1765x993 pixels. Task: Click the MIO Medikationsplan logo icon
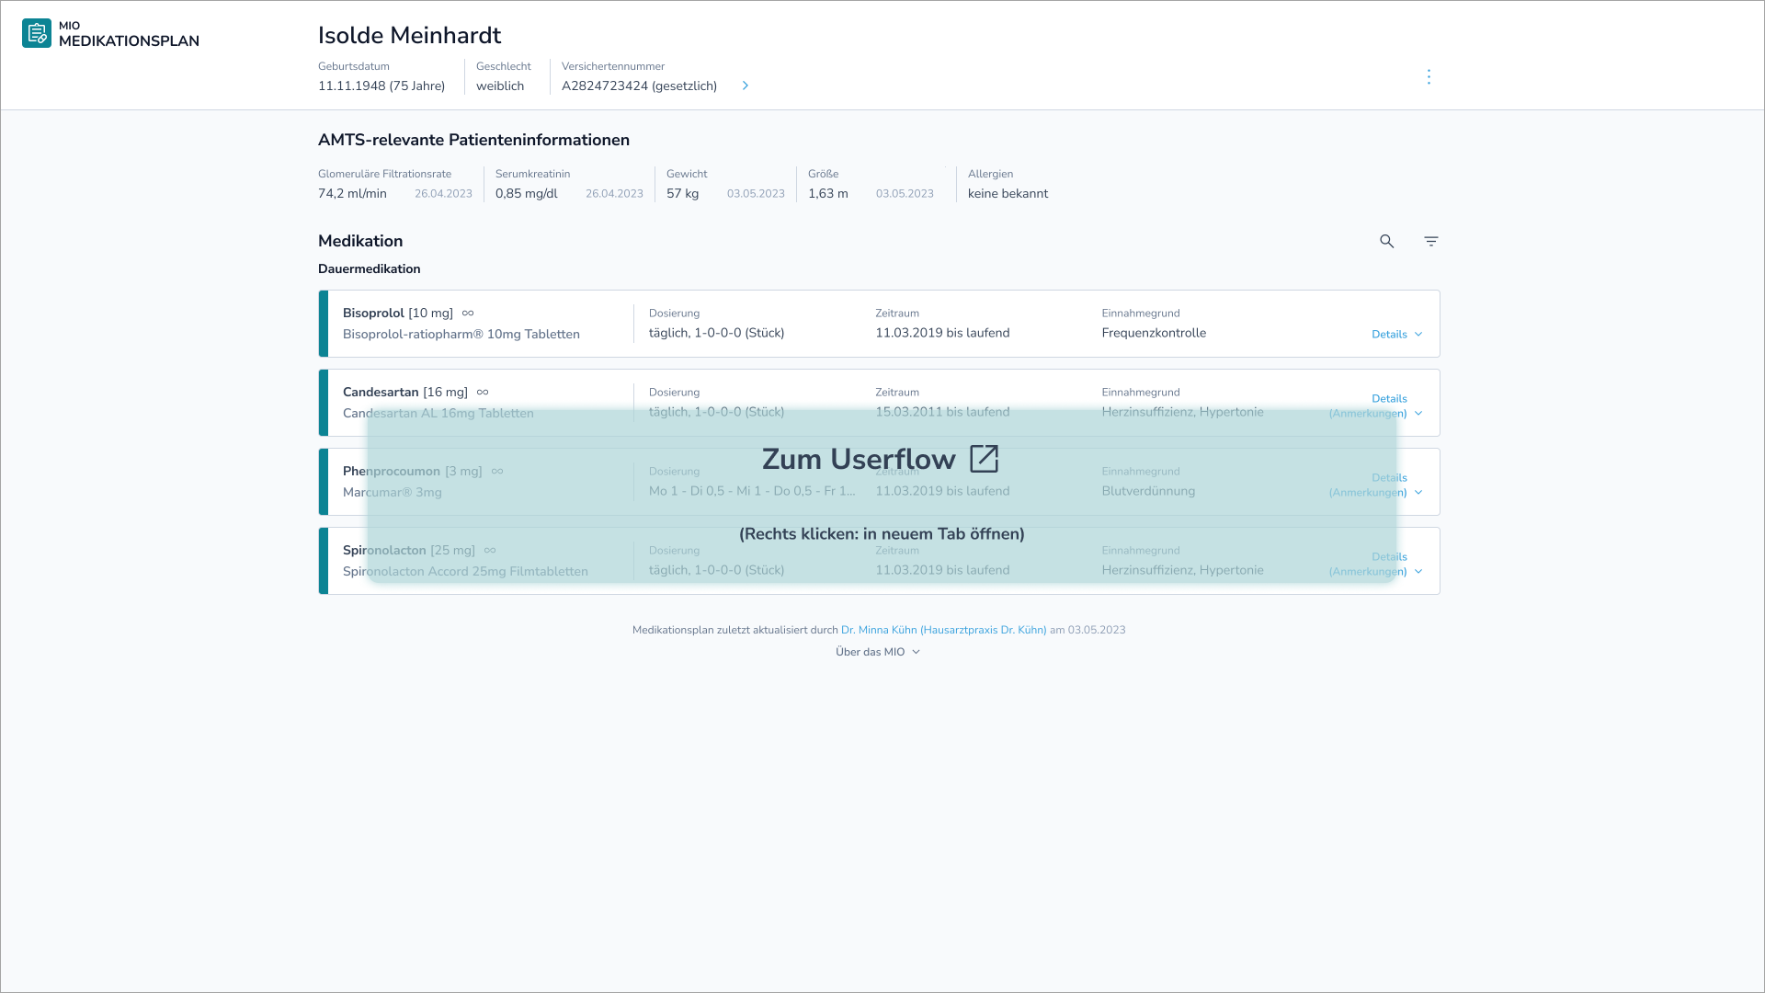pos(37,33)
